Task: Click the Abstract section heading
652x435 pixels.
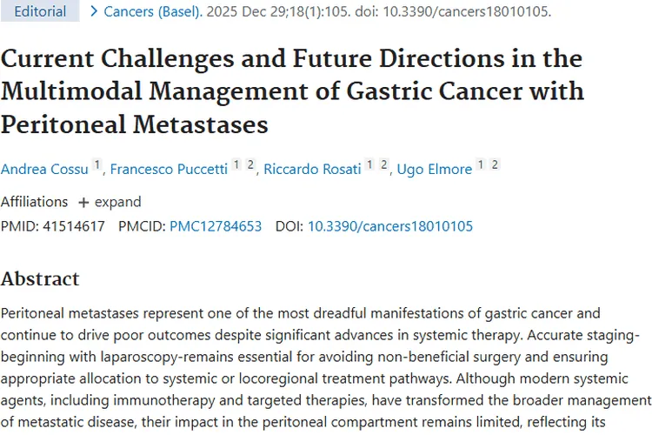Action: [x=40, y=279]
